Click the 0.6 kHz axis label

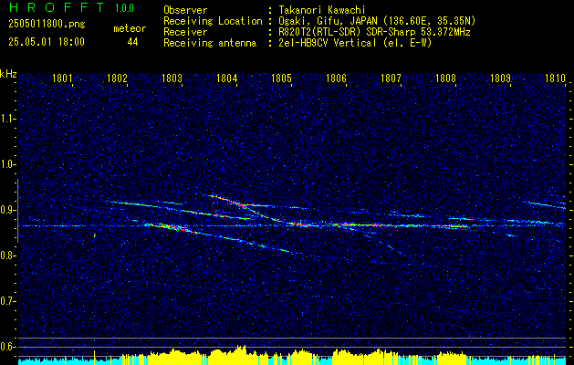[7, 347]
